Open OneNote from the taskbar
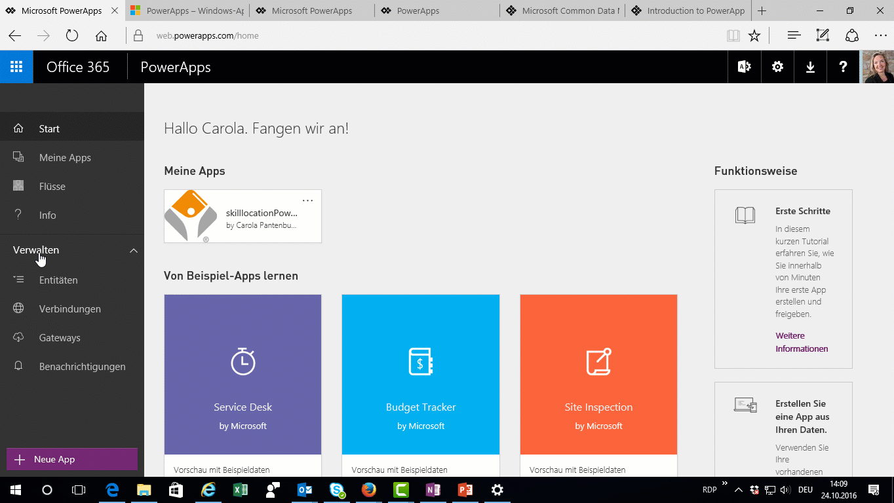 point(433,490)
